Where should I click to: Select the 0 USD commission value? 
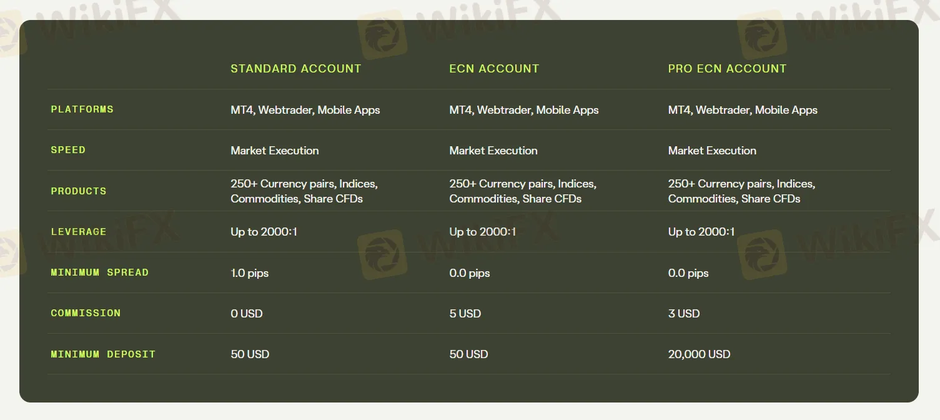pyautogui.click(x=247, y=314)
